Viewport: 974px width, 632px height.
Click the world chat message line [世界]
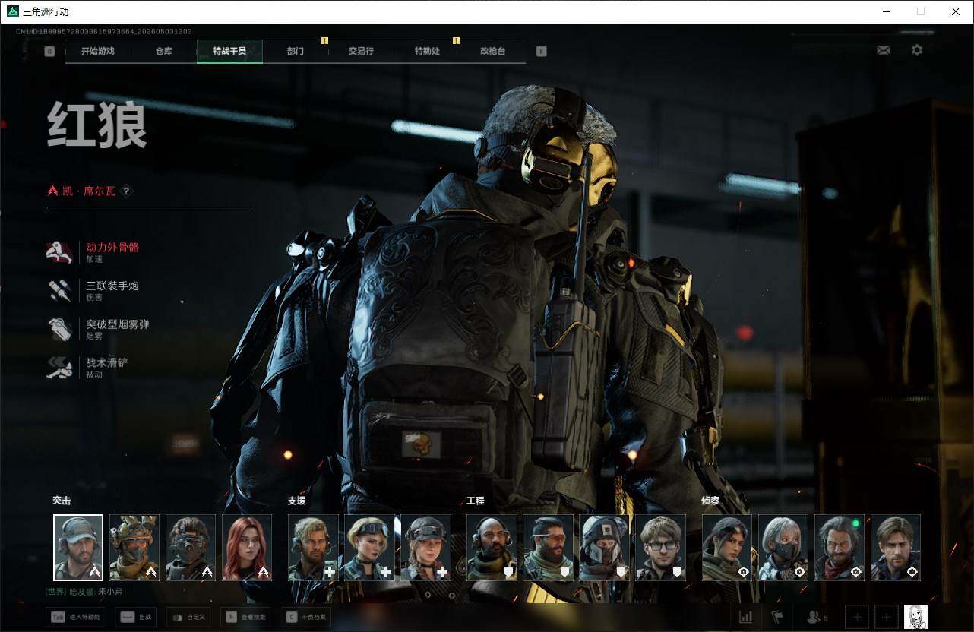(x=84, y=591)
